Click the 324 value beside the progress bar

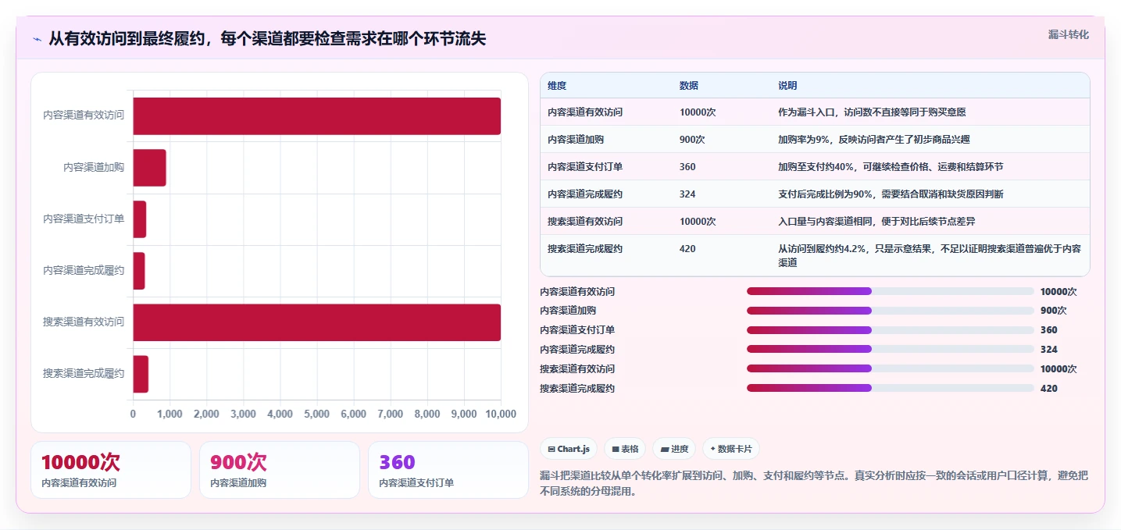[1049, 349]
